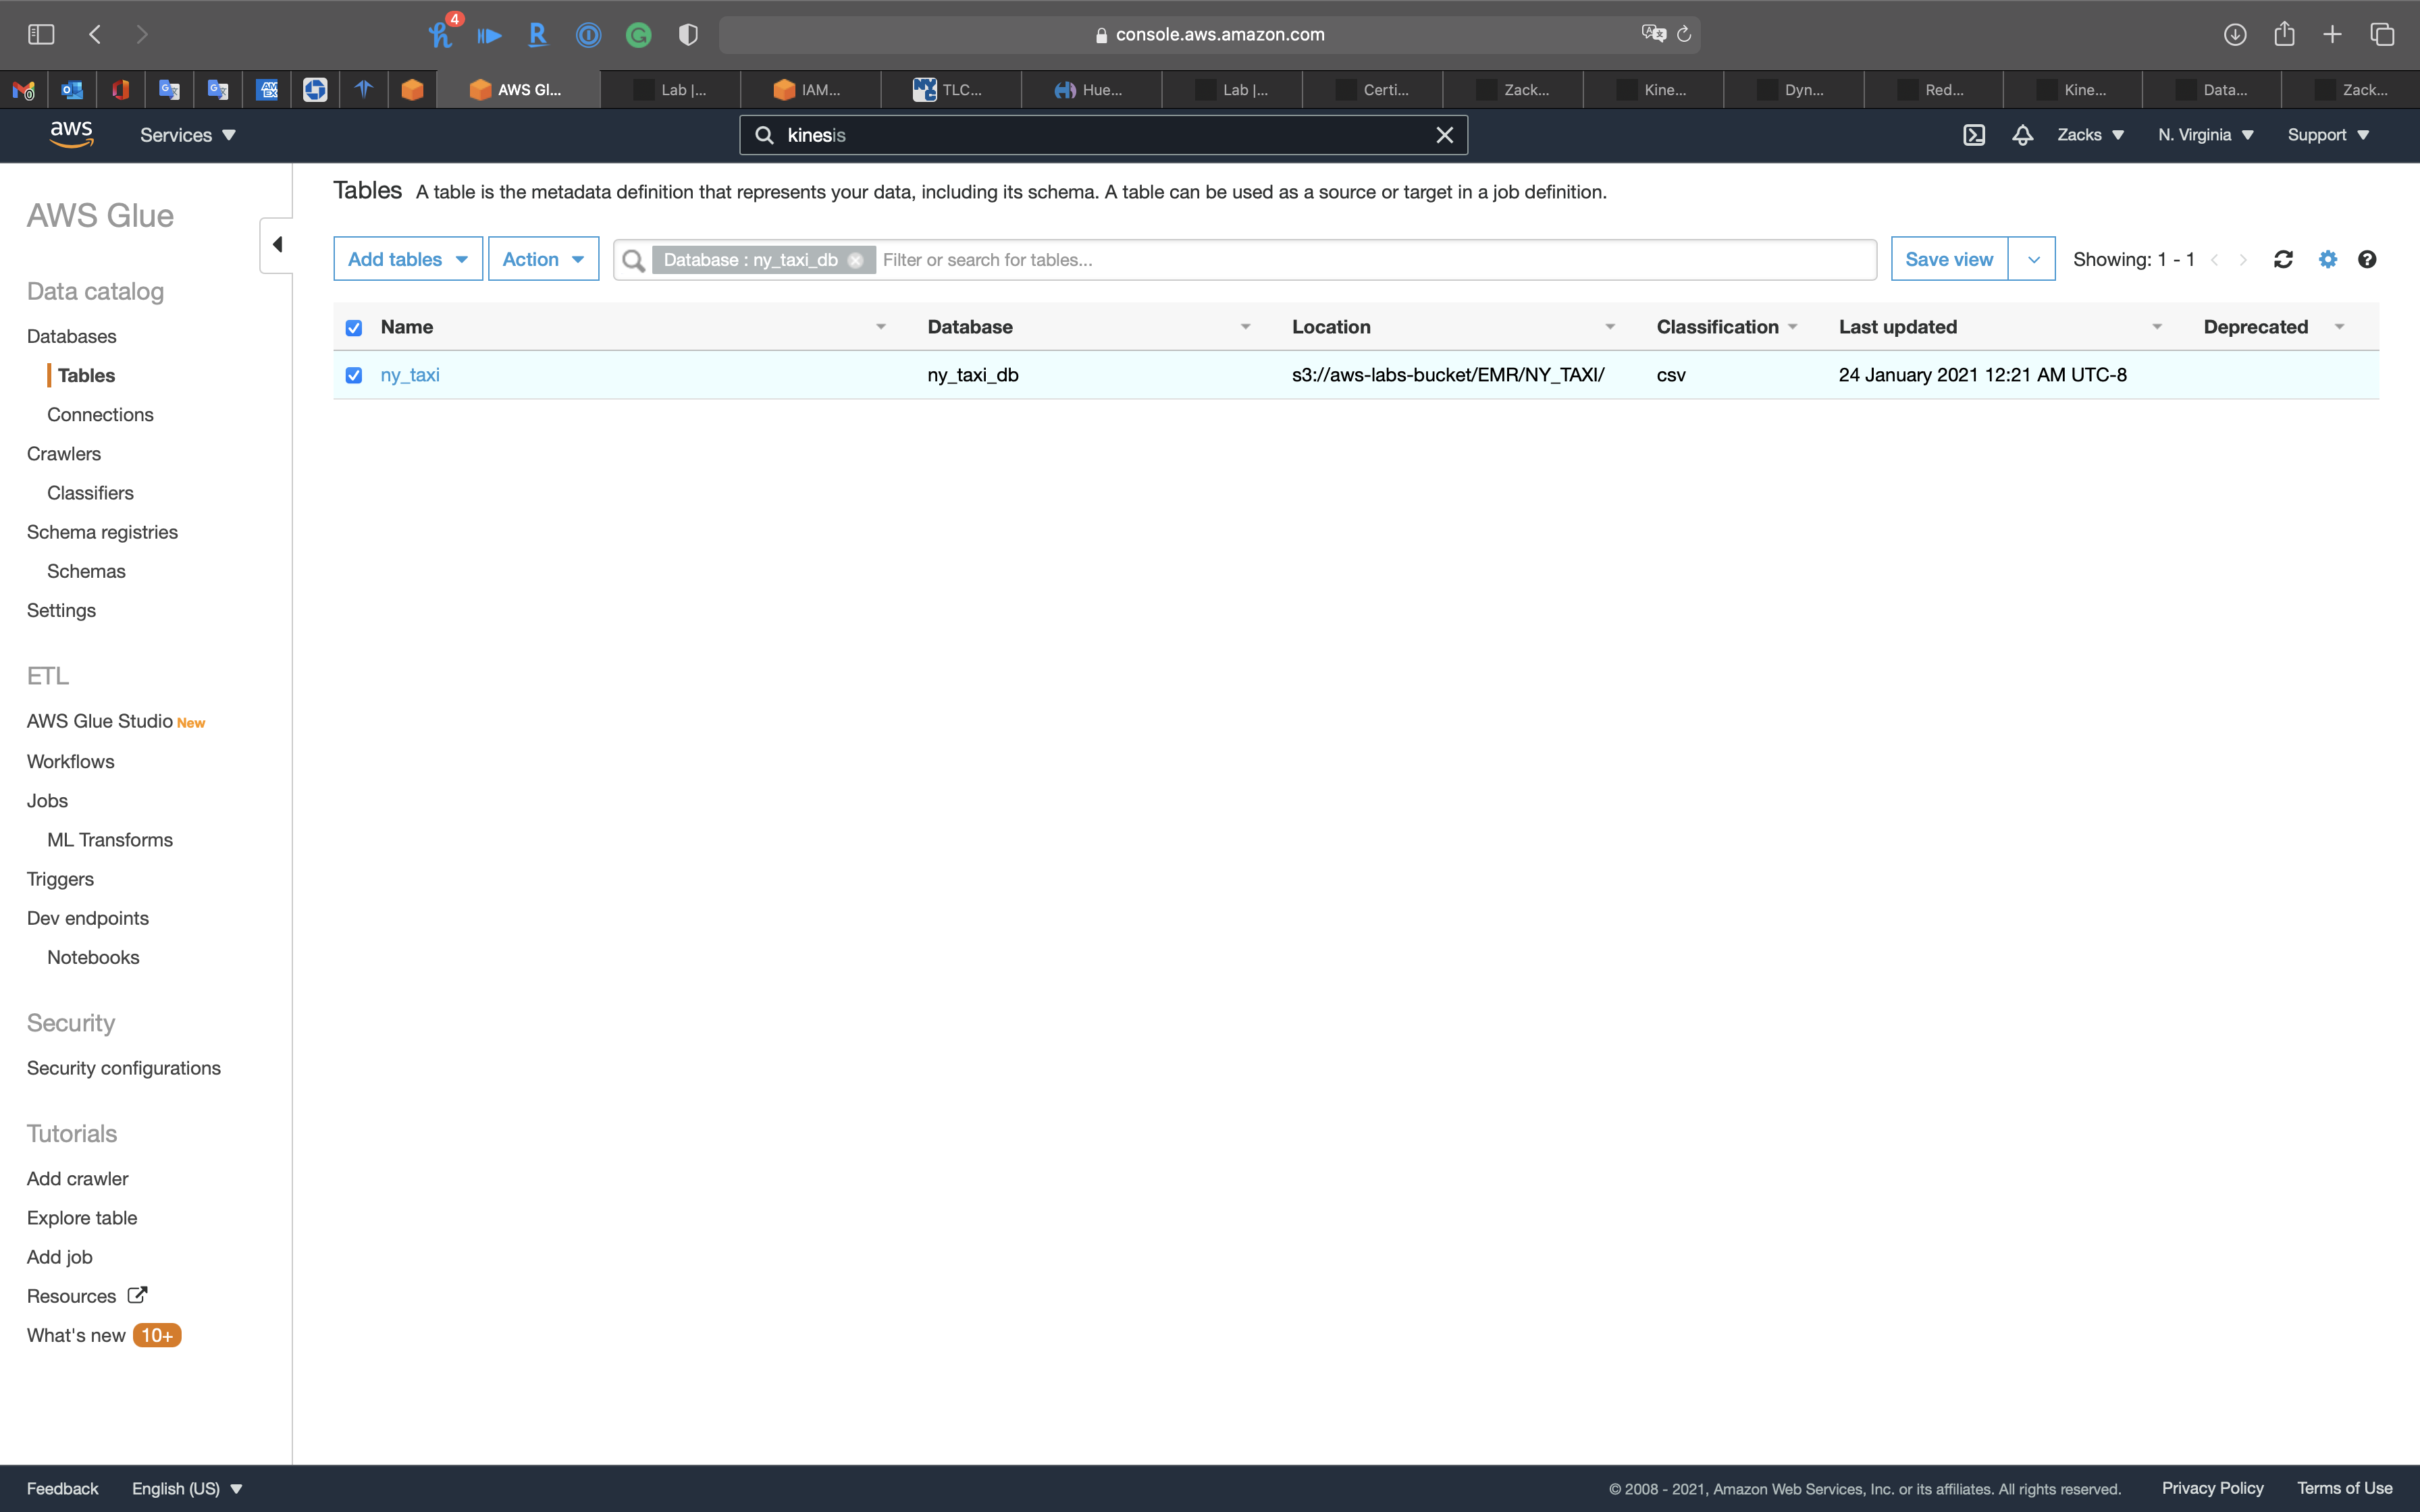Toggle the select-all tables header checkbox

pos(354,328)
